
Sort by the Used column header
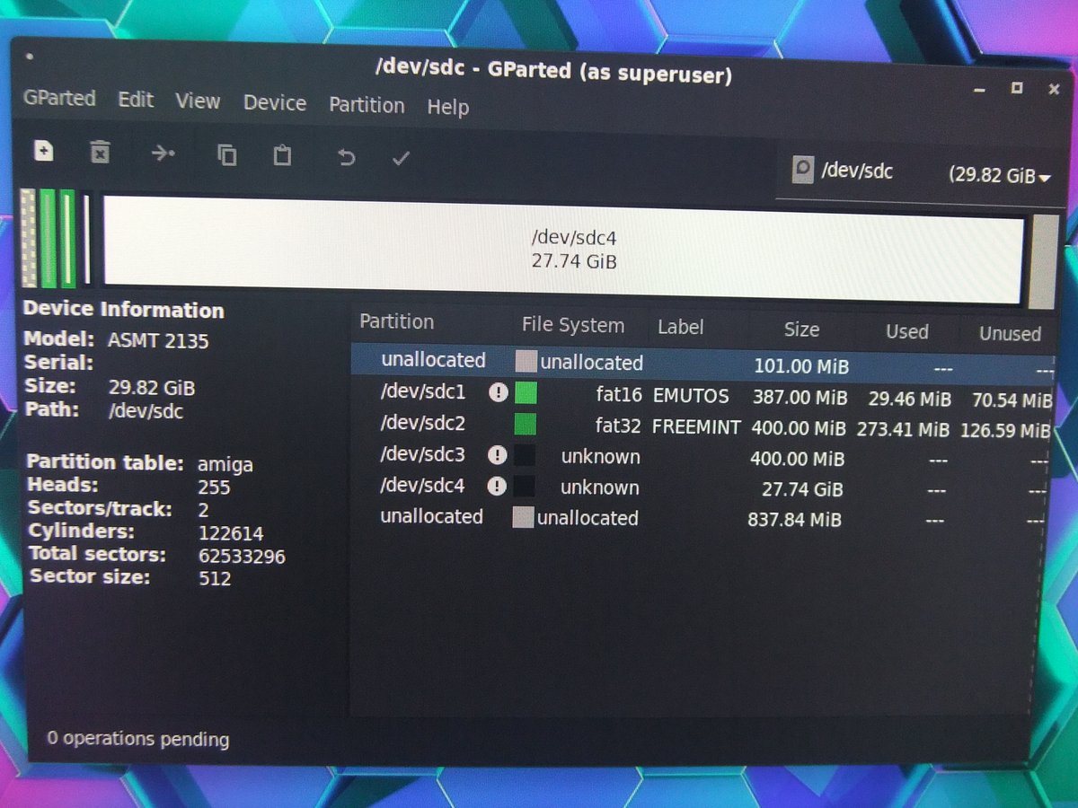pos(906,331)
